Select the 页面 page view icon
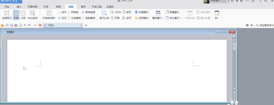The image size is (274, 105). point(16,13)
